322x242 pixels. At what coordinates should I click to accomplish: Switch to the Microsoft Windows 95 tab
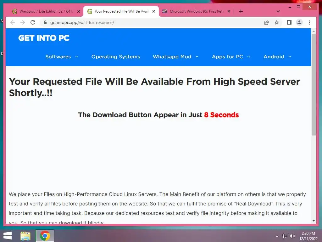[196, 11]
